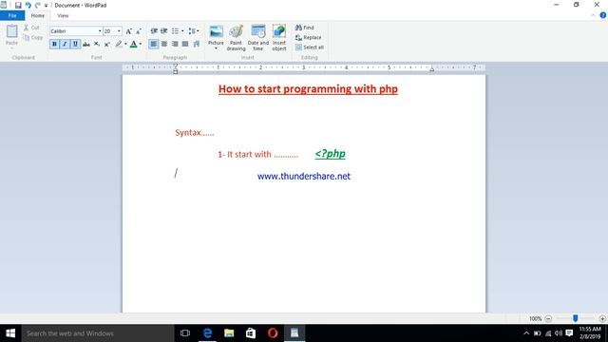Click the Redo arrow icon

click(38, 5)
